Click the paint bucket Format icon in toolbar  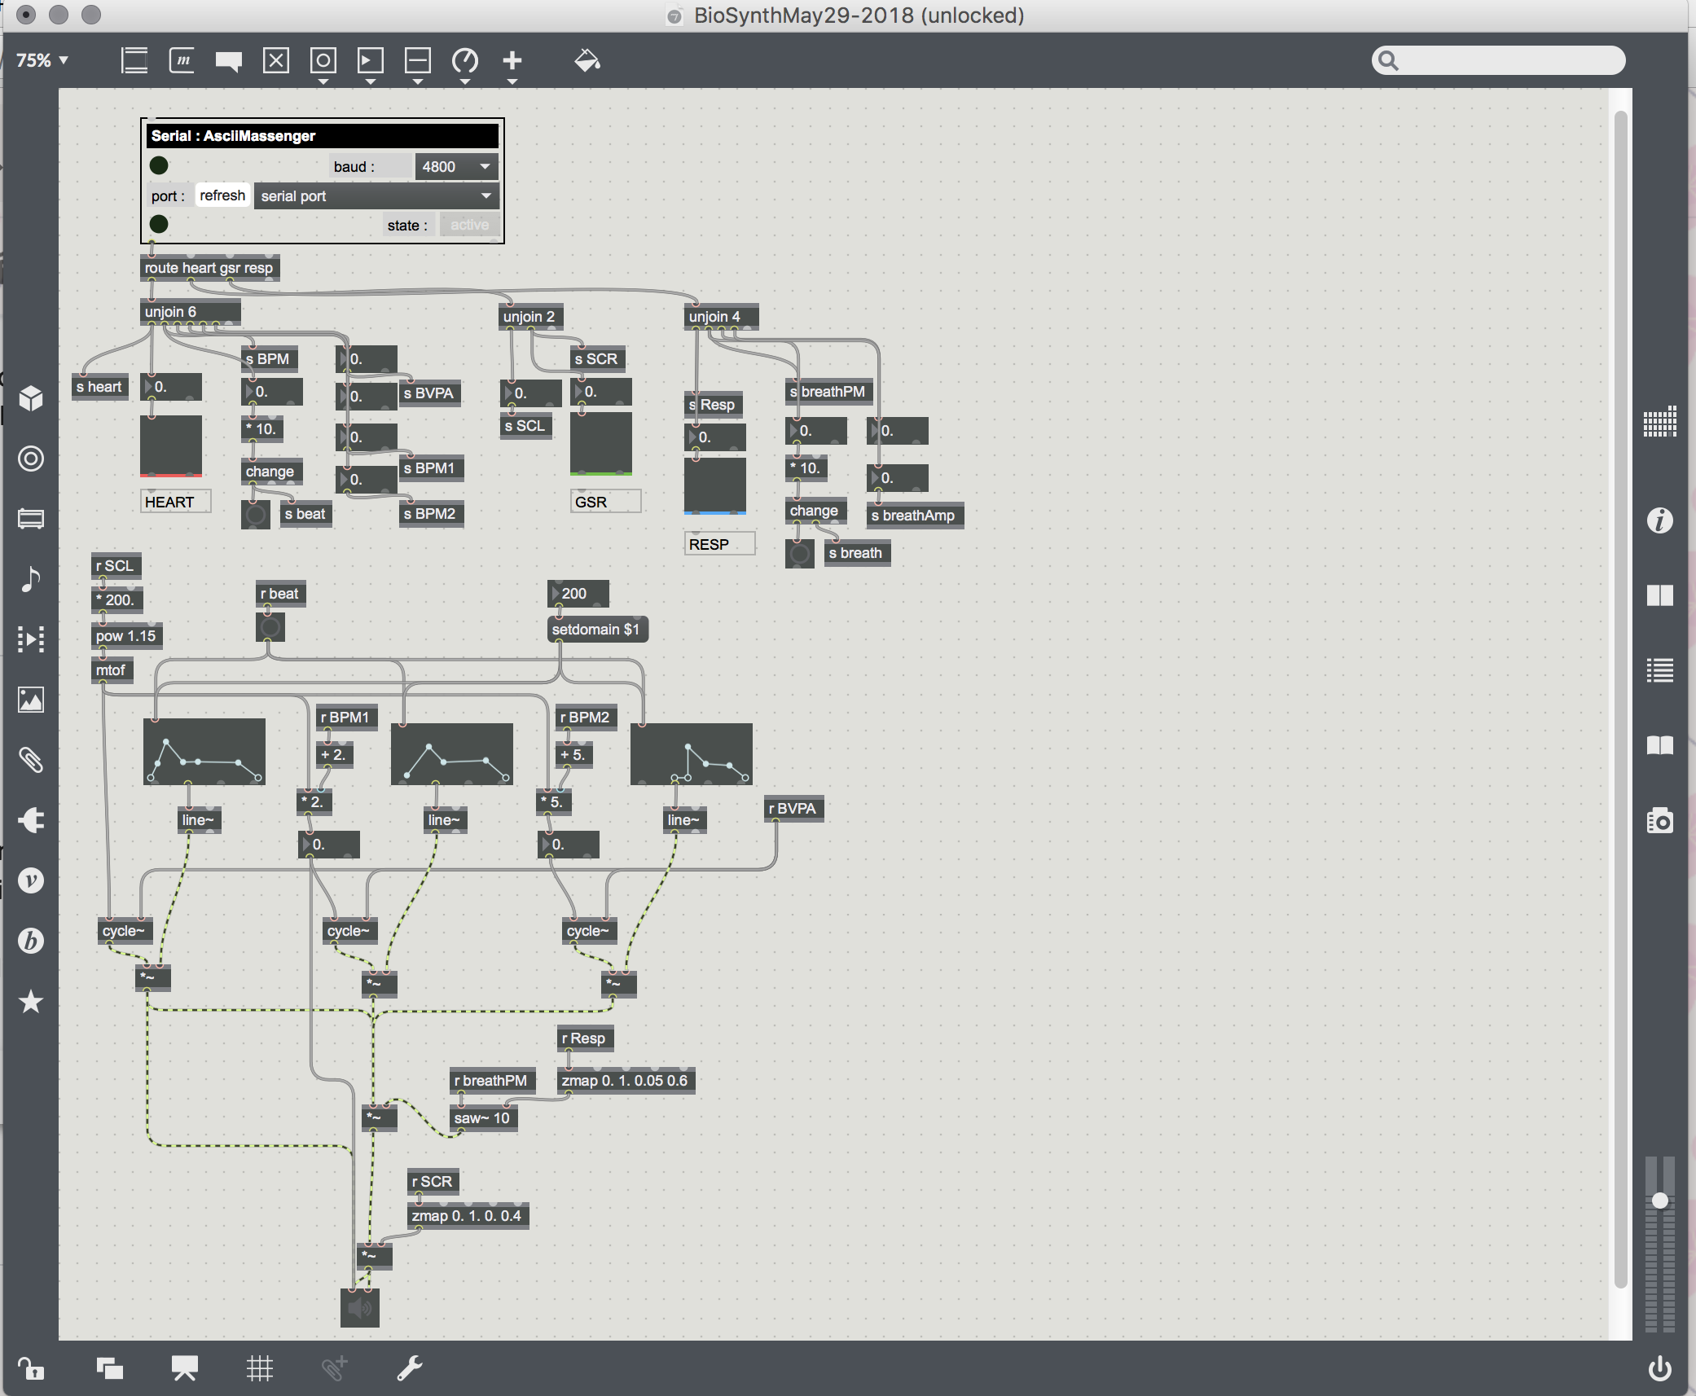tap(587, 60)
